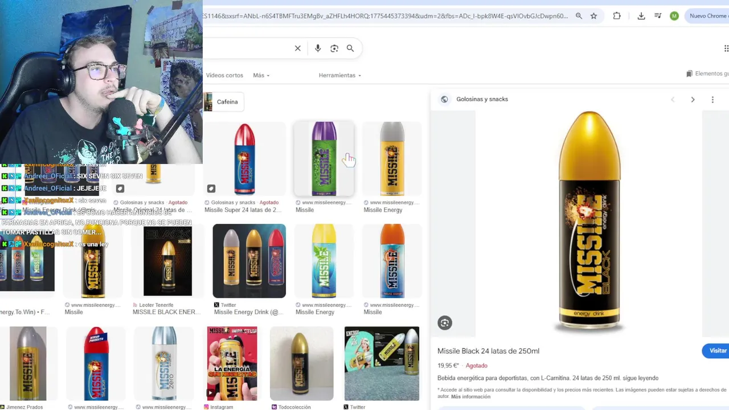729x410 pixels.
Task: Open the Más dropdown menu
Action: click(x=261, y=75)
